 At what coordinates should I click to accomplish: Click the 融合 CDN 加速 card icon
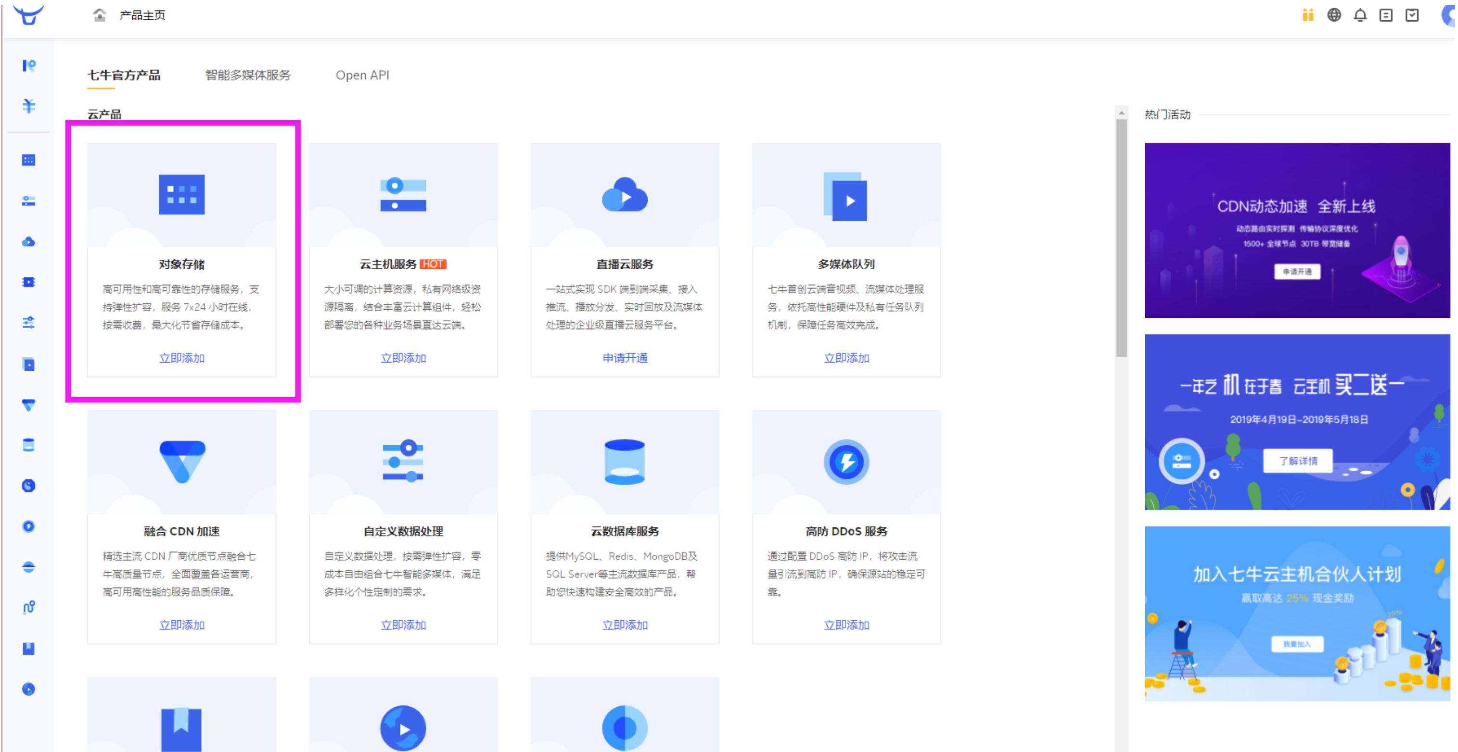(182, 462)
